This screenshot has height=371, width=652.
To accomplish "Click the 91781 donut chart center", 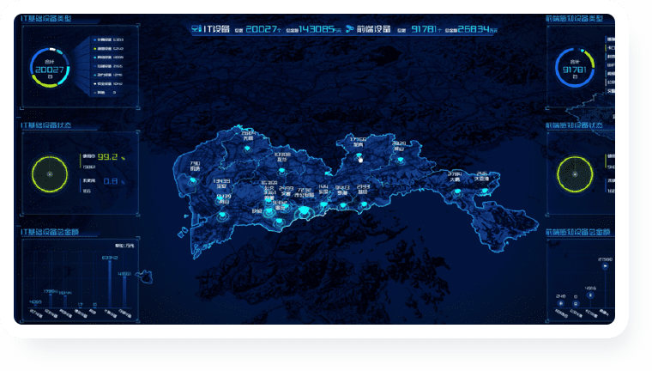I will point(575,68).
